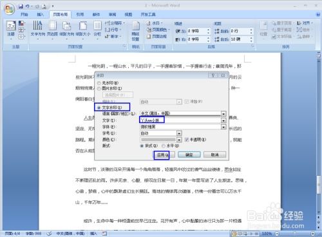Toggle Washout (冲蚀) checkbox

pos(187,101)
